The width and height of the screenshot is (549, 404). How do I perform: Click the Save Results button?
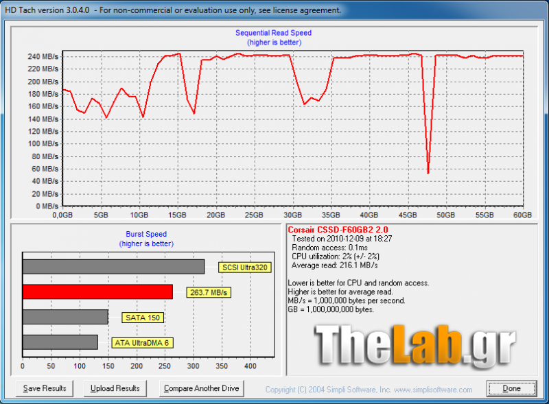click(x=45, y=388)
